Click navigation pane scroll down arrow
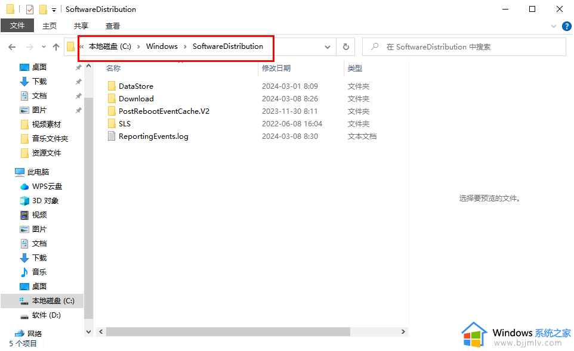 tap(88, 331)
